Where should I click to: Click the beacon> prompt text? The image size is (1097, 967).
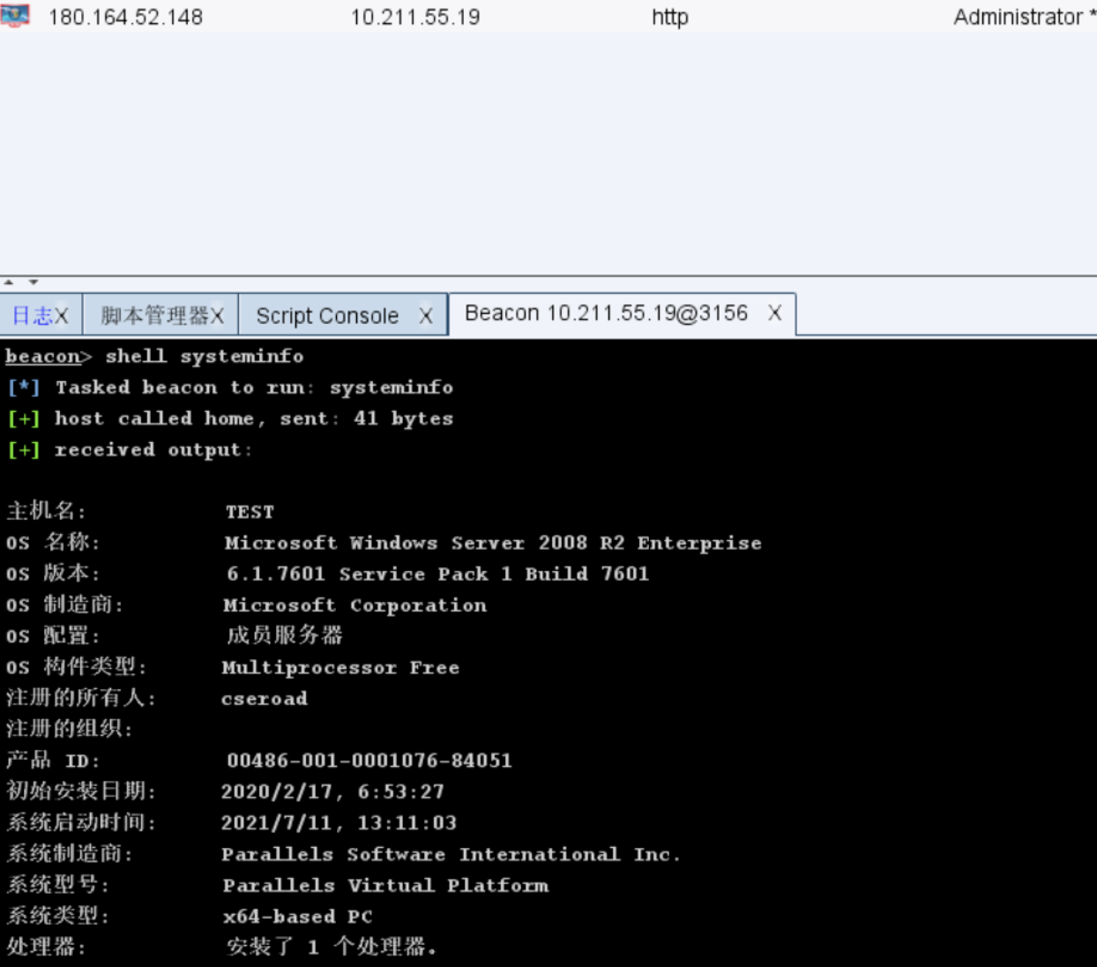point(49,356)
